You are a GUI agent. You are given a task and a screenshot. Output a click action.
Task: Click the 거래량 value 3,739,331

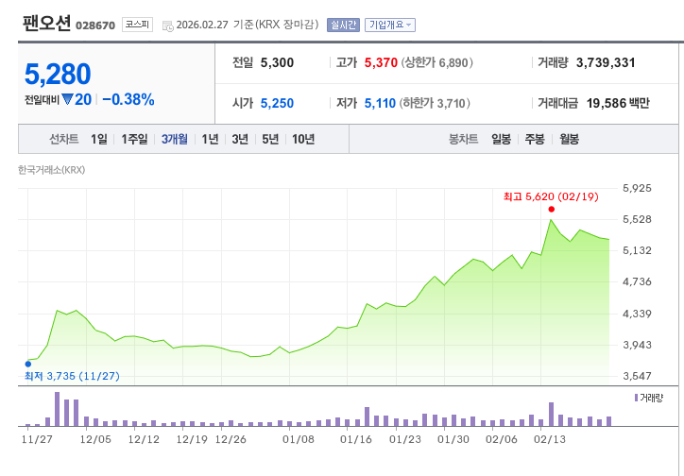pyautogui.click(x=606, y=62)
